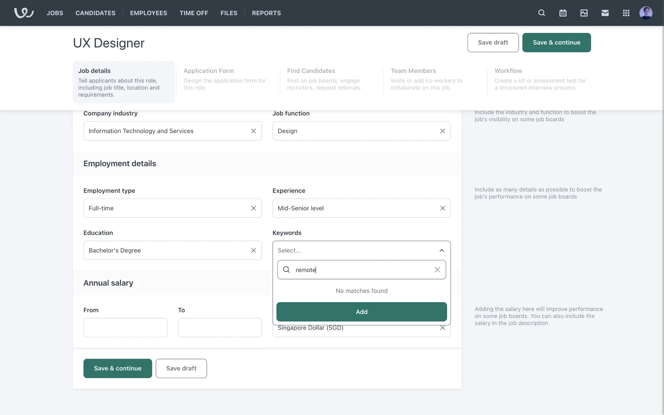664x415 pixels.
Task: Click bottom Save draft button
Action: [181, 368]
